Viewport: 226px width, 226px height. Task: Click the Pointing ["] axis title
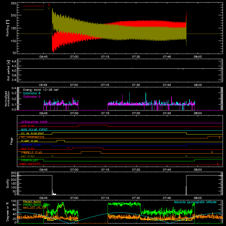click(8, 28)
